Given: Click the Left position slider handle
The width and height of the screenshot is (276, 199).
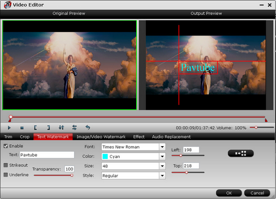Looking at the screenshot, I should (x=181, y=156).
